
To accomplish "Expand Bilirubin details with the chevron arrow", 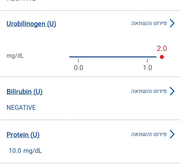I will tap(172, 91).
